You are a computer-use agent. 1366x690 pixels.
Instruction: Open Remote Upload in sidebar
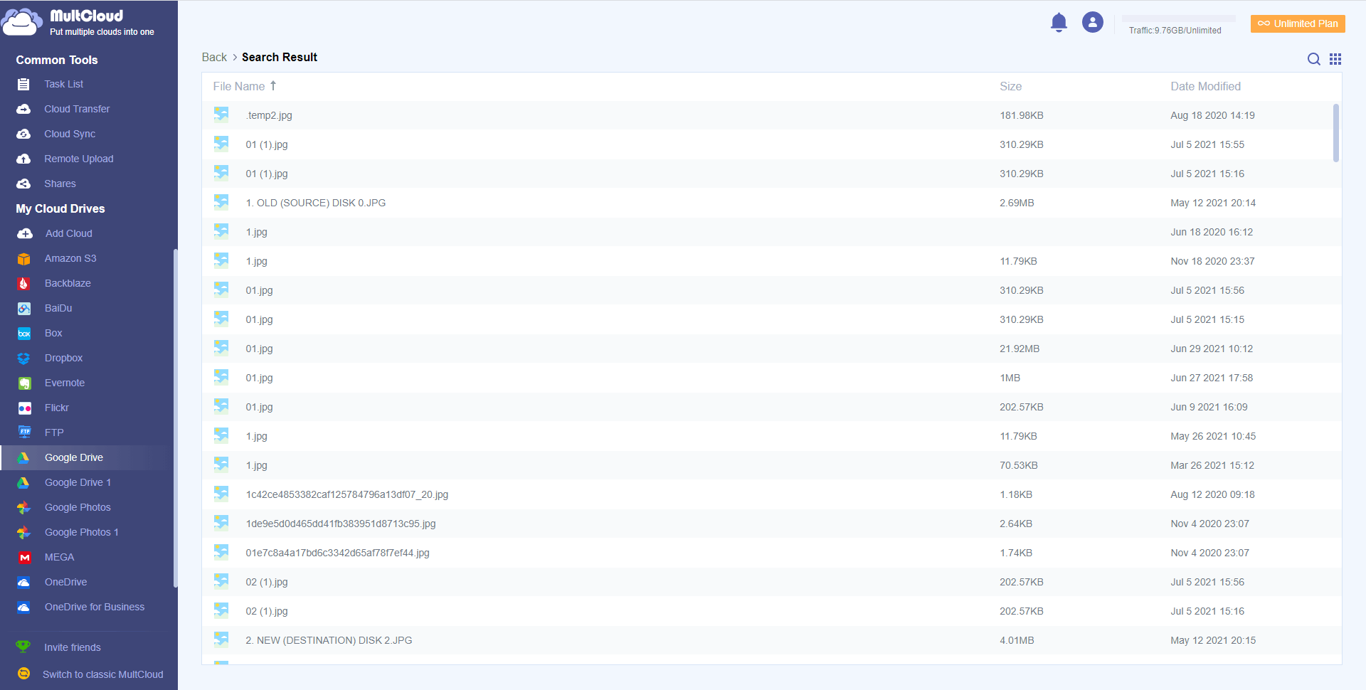79,159
